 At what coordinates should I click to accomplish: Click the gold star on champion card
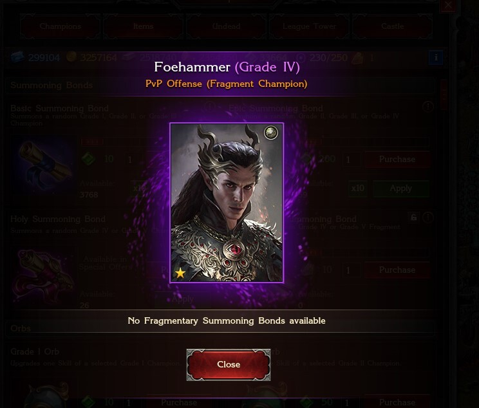[180, 273]
